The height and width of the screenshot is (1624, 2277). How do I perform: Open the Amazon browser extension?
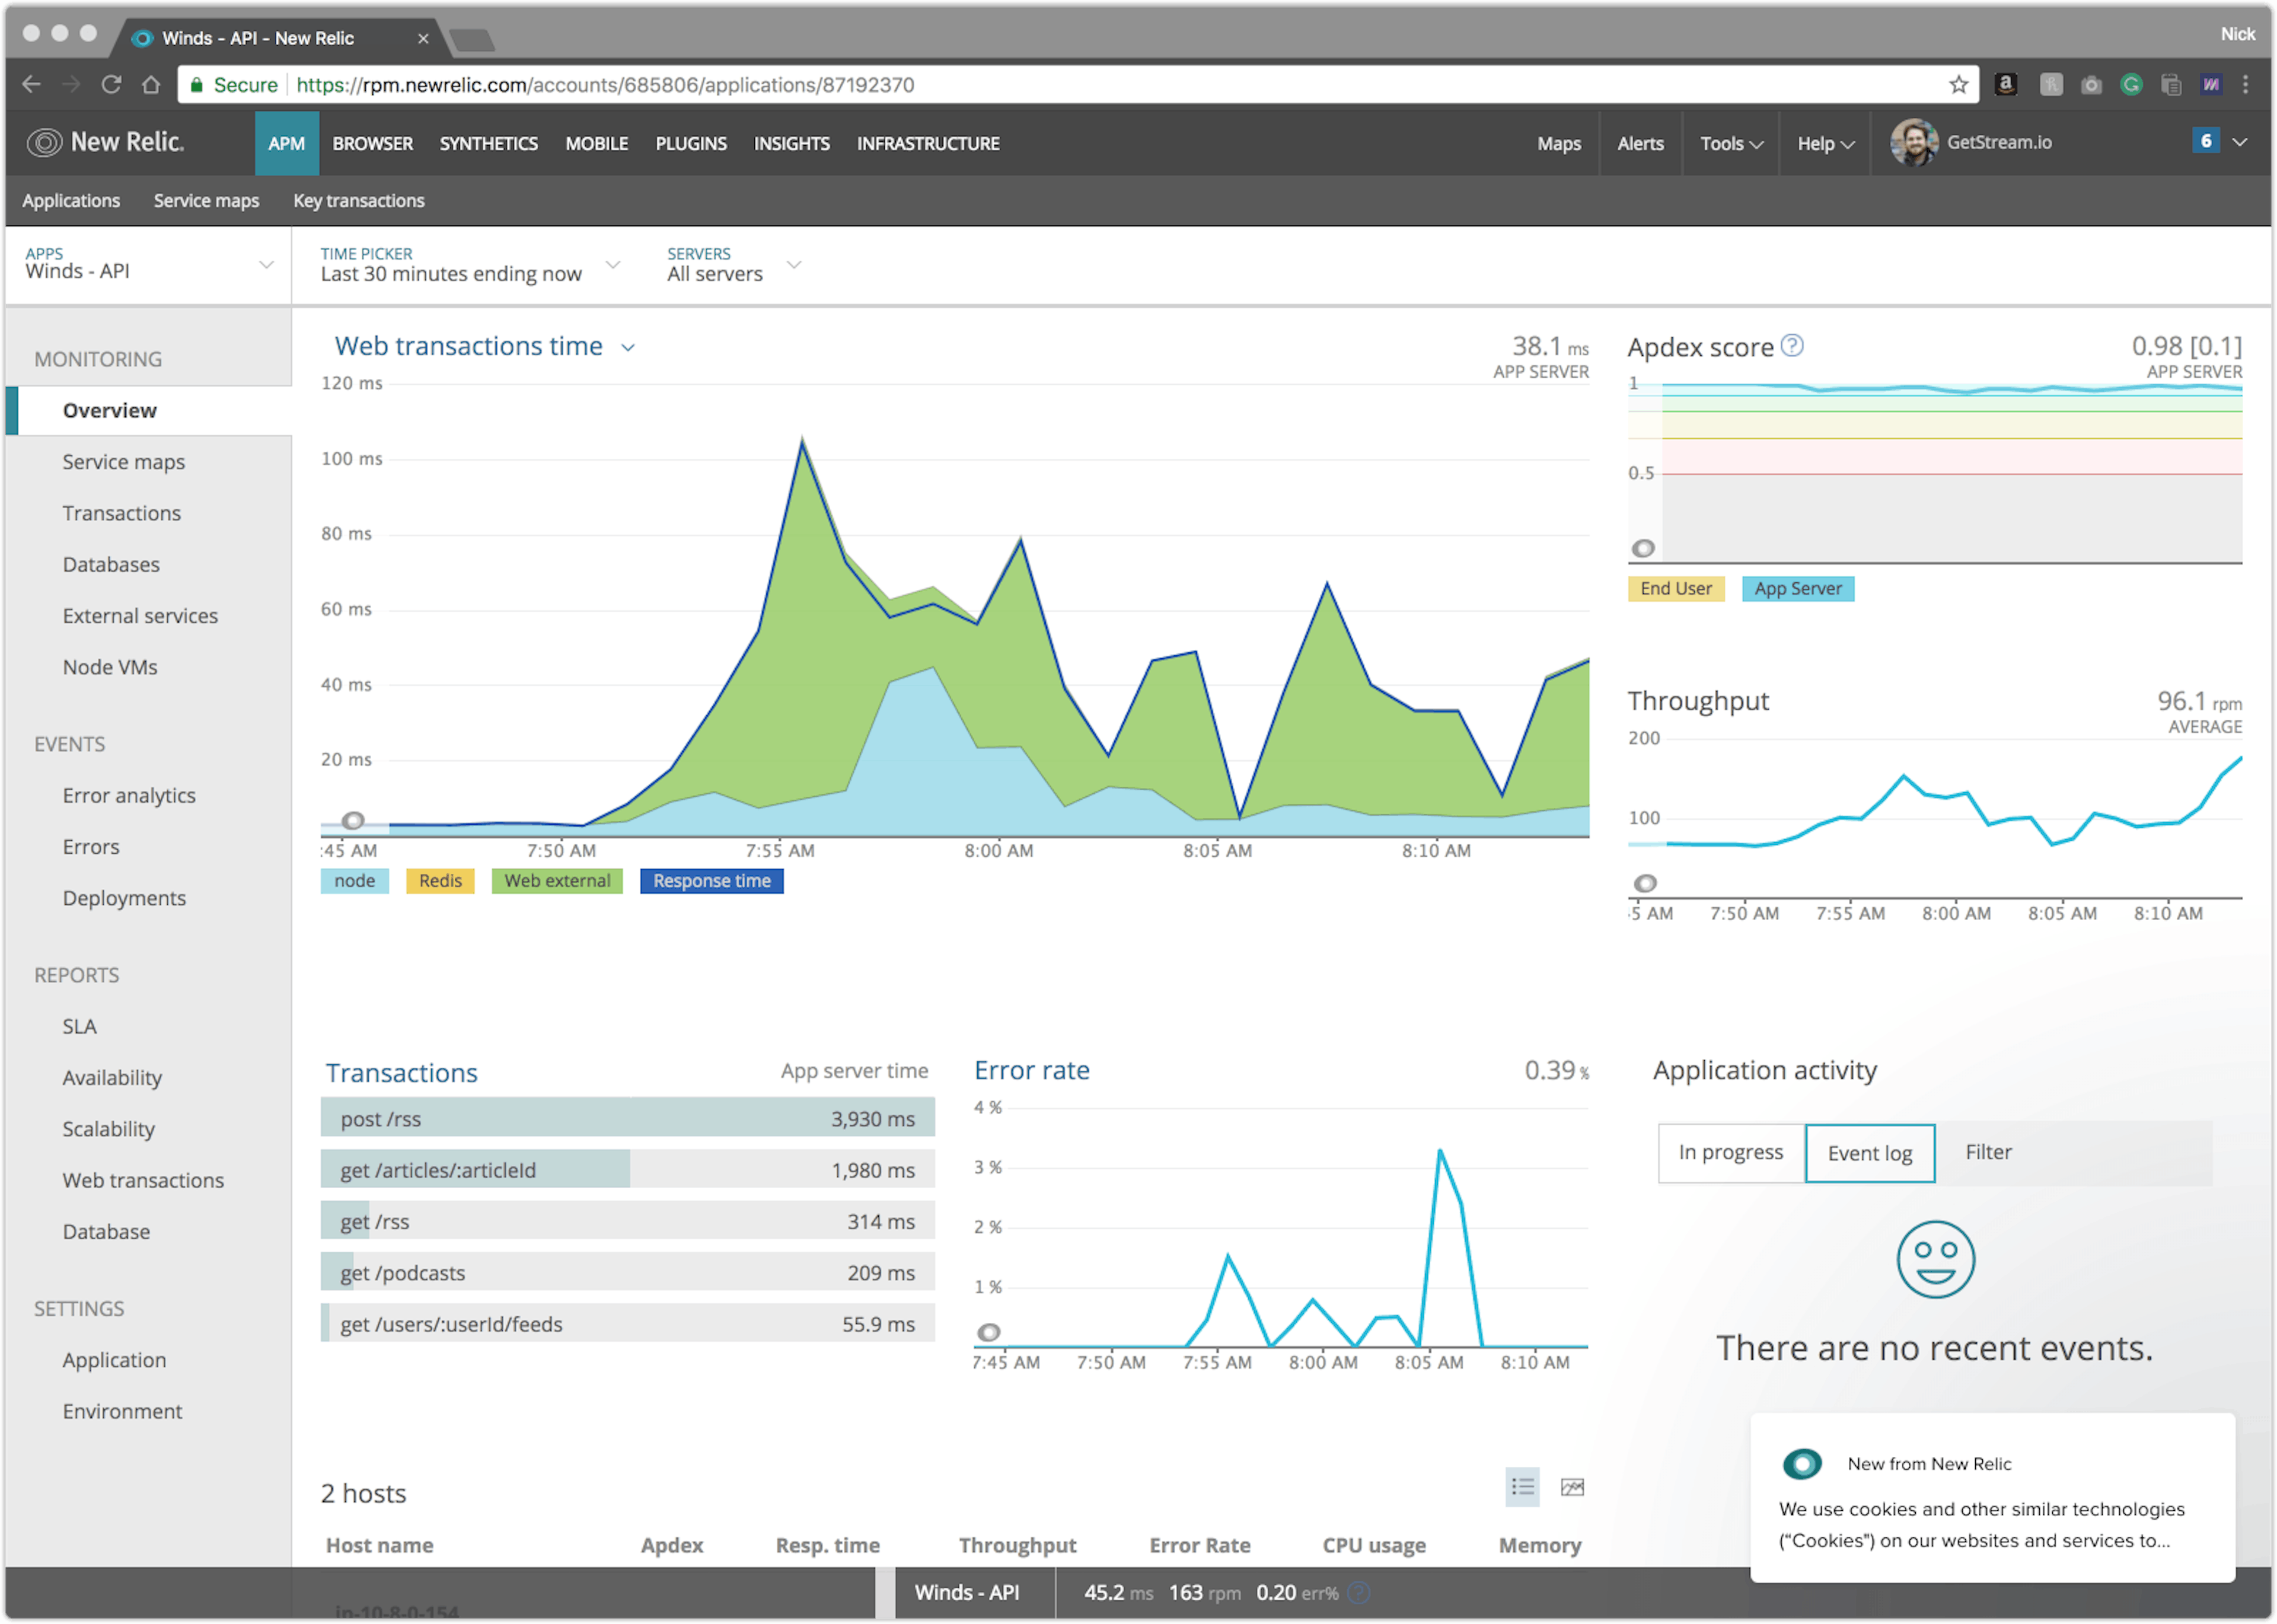[x=2005, y=84]
